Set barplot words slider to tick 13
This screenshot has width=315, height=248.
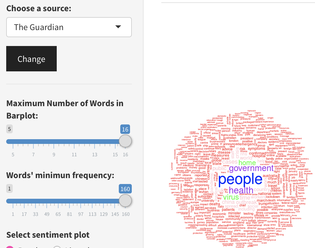95,142
